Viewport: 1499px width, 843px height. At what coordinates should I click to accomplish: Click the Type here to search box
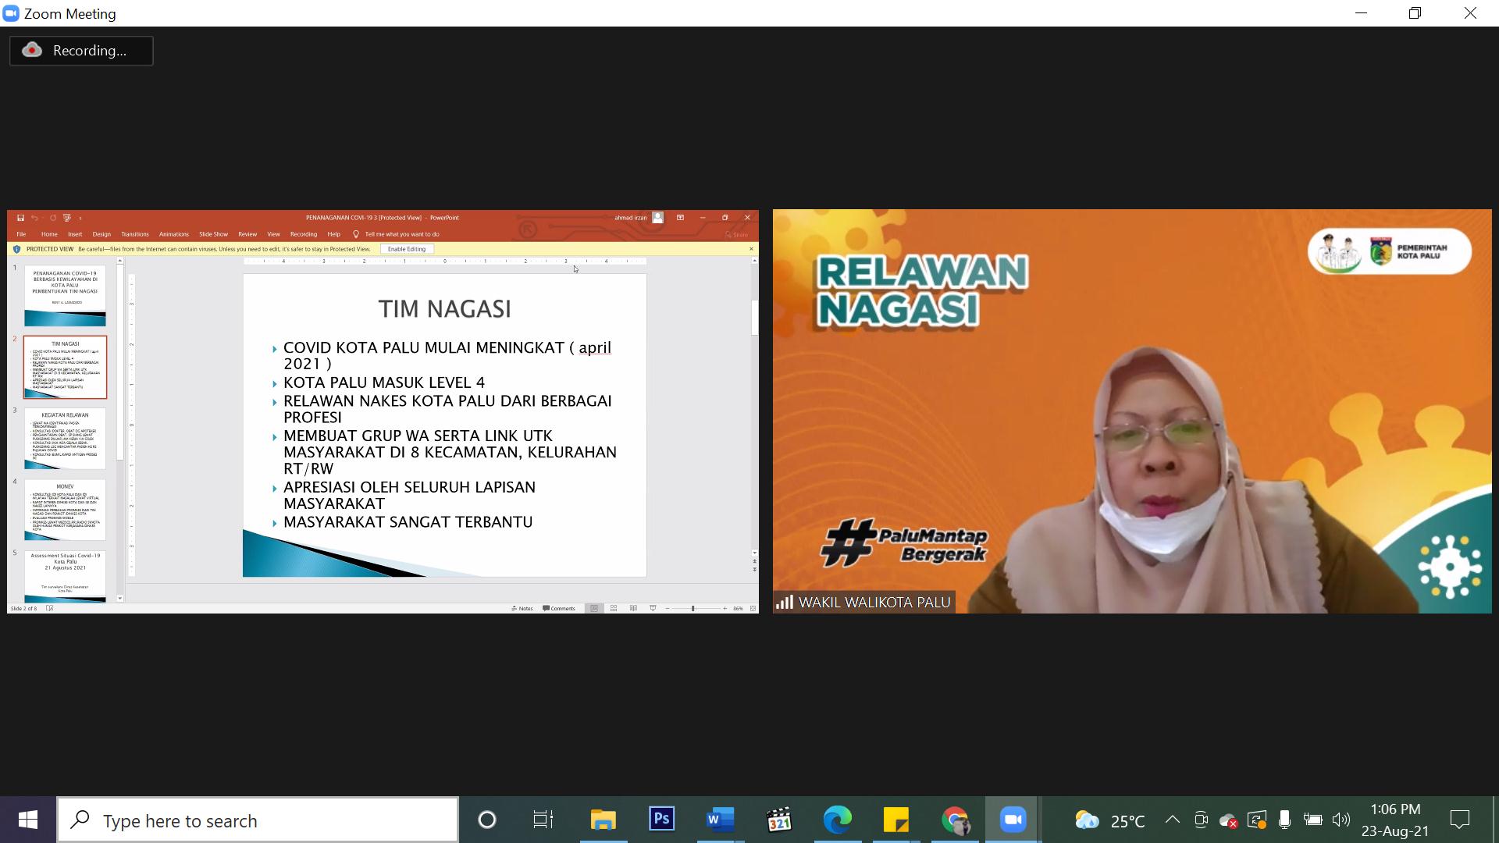[x=258, y=820]
